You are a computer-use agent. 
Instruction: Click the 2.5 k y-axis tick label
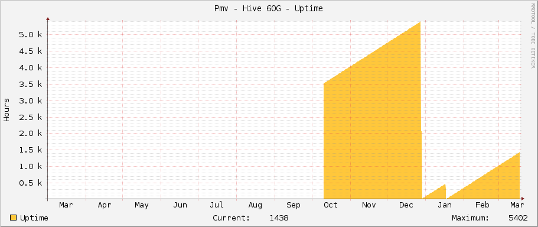[31, 117]
